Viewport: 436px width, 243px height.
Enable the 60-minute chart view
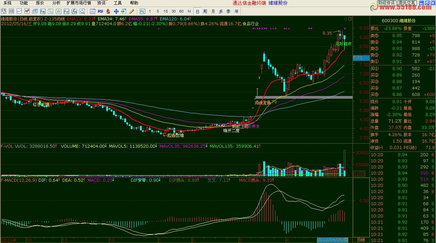[x=182, y=11]
